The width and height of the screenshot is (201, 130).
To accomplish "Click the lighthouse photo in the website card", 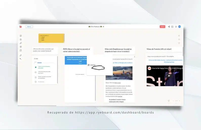I will [x=119, y=73].
